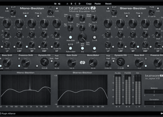Enable the Auto-Solo LED
This screenshot has height=117, width=163.
point(70,37)
